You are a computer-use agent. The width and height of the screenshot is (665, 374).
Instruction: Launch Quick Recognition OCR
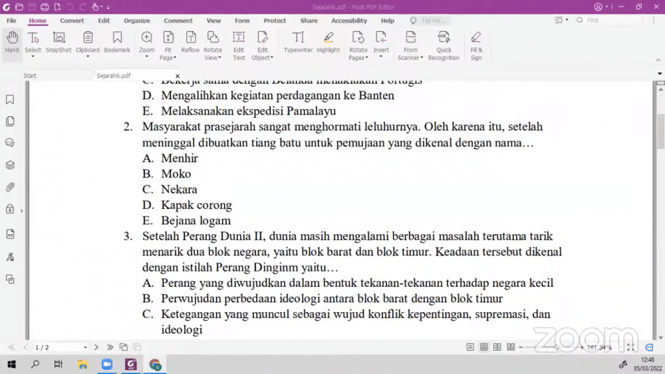(444, 45)
